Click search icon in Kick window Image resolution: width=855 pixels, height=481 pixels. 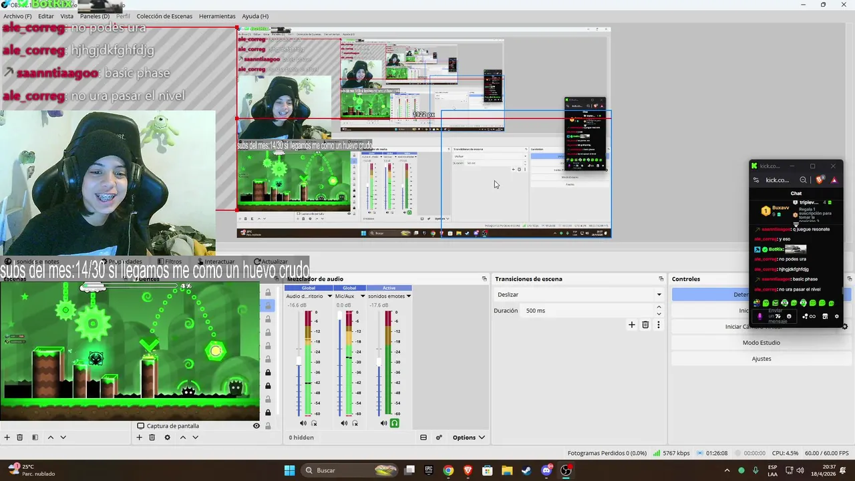click(804, 180)
